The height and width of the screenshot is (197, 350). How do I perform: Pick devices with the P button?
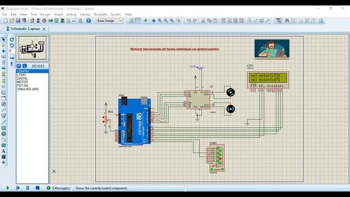point(19,66)
